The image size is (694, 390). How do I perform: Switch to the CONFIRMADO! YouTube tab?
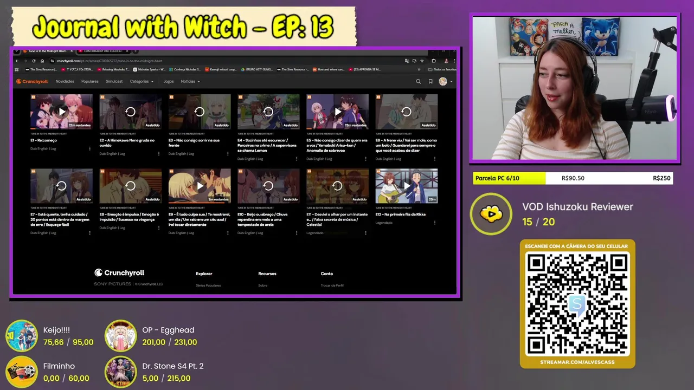click(x=102, y=51)
